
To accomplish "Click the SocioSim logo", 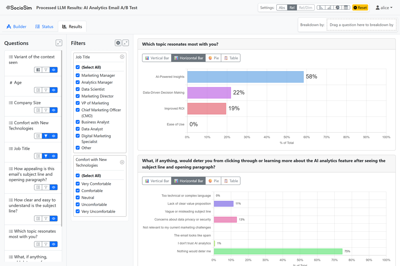I will [x=18, y=8].
